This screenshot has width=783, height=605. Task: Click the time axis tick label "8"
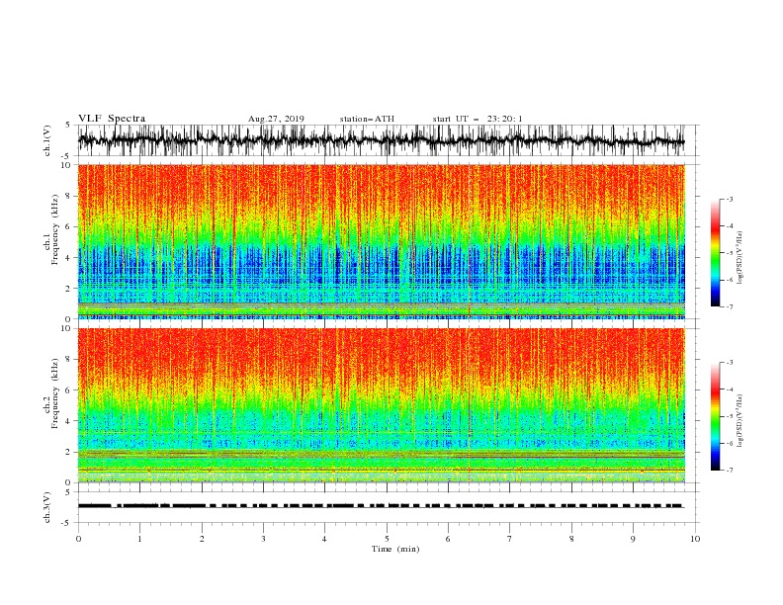coord(571,539)
